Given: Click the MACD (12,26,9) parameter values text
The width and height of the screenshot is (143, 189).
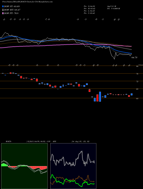Looking at the screenshot, I should [38, 141].
